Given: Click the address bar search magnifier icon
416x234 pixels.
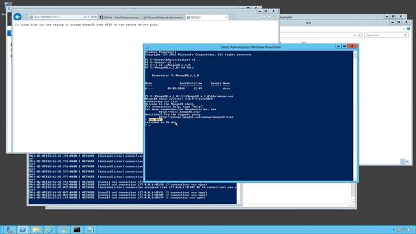Looking at the screenshot, I should pos(85,17).
